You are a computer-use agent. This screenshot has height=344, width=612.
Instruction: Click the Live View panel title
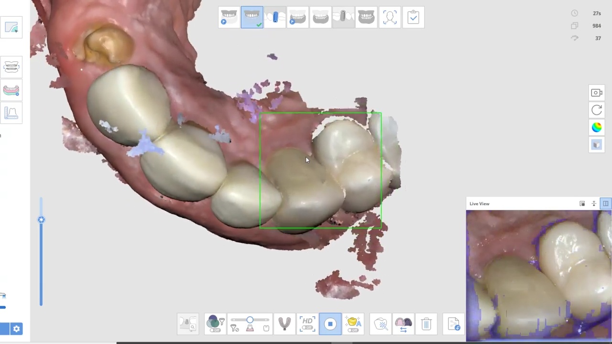click(479, 204)
